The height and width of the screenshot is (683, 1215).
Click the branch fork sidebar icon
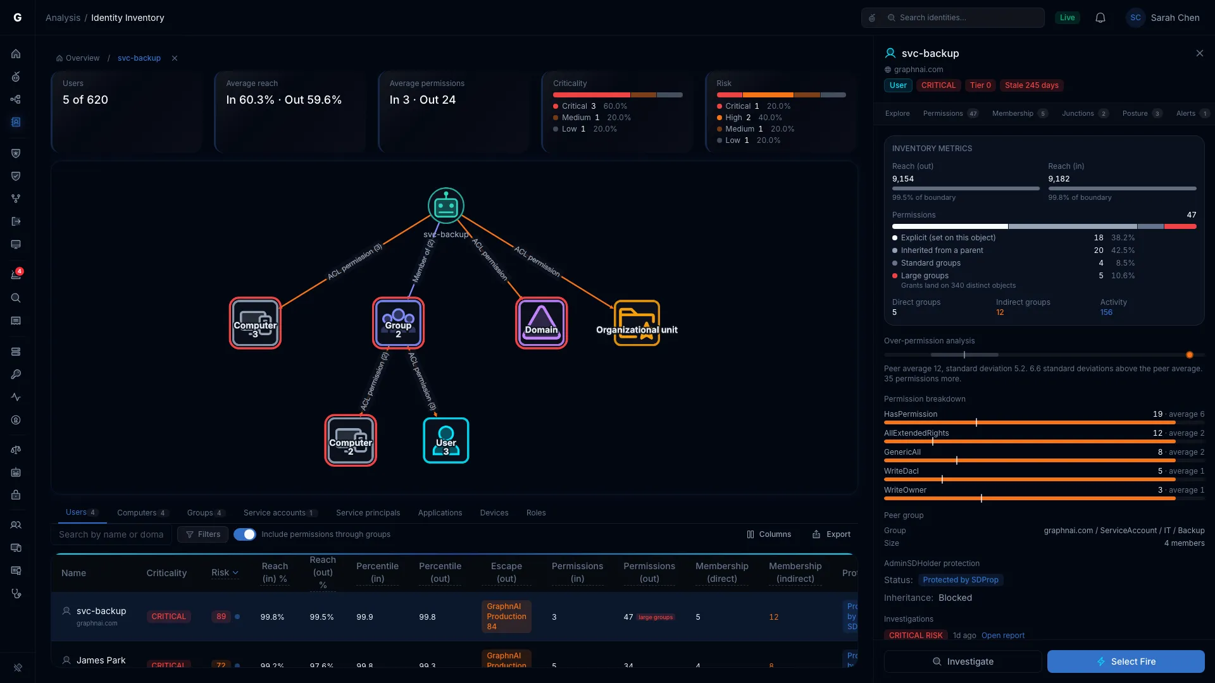click(16, 199)
